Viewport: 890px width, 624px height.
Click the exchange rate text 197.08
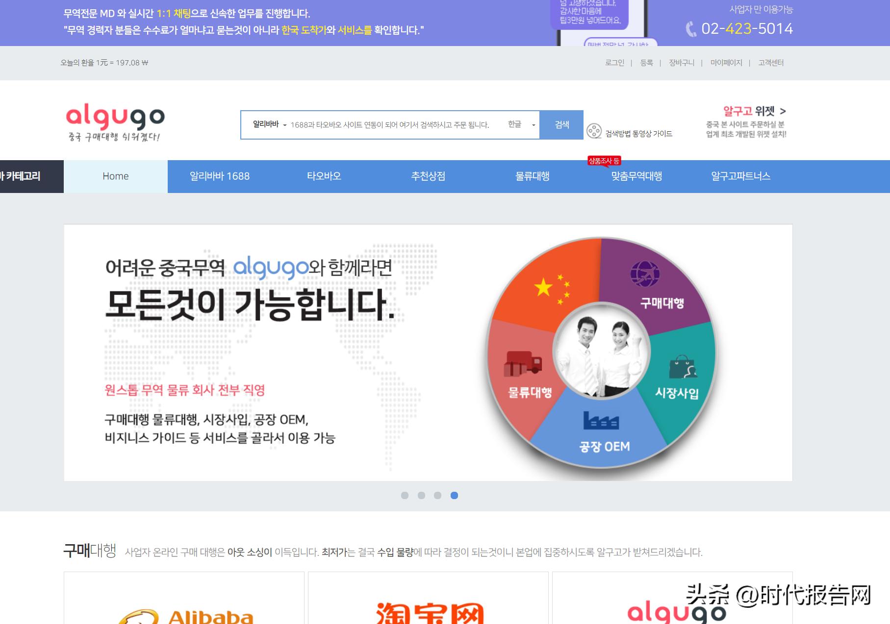(x=104, y=63)
